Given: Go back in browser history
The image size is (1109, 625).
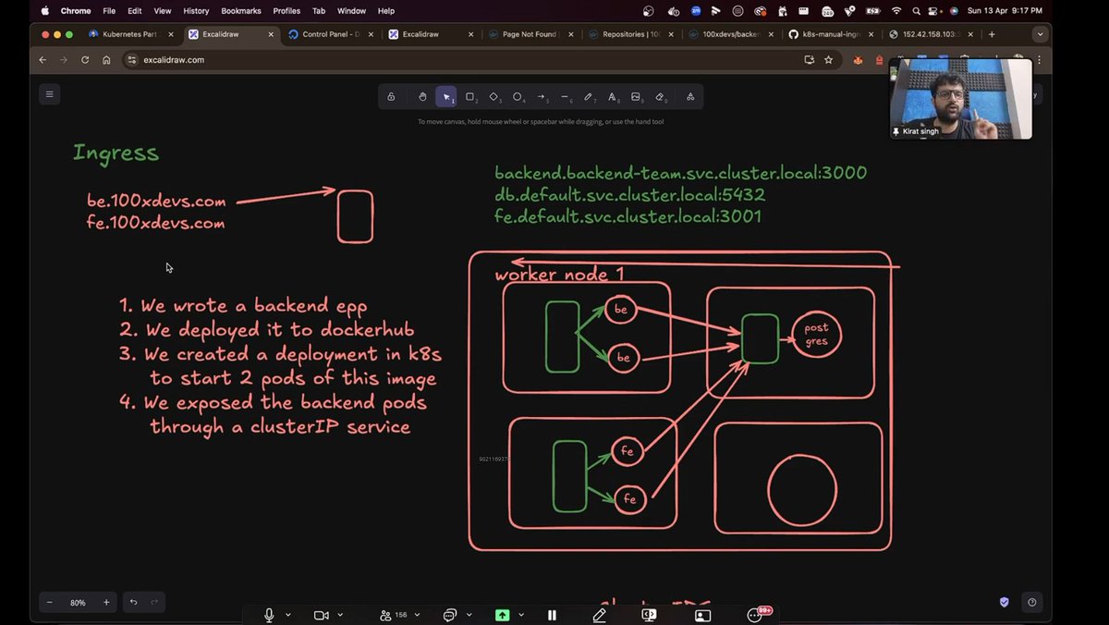Looking at the screenshot, I should (x=43, y=59).
